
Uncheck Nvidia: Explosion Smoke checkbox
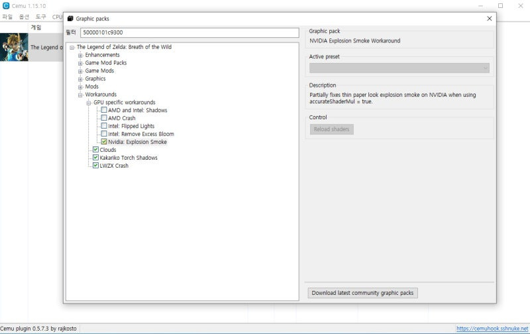pos(104,142)
